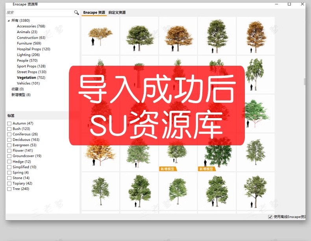Pick the second-row birch tree in last column
This screenshot has width=311, height=241.
coord(255,74)
